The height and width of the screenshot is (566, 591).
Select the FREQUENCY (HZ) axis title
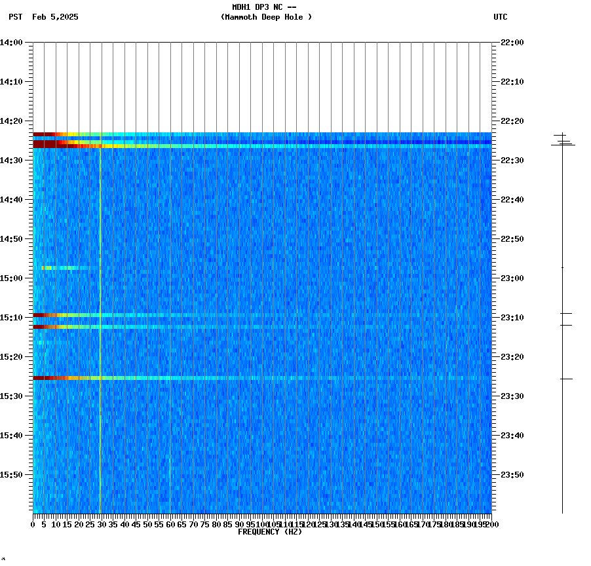271,532
